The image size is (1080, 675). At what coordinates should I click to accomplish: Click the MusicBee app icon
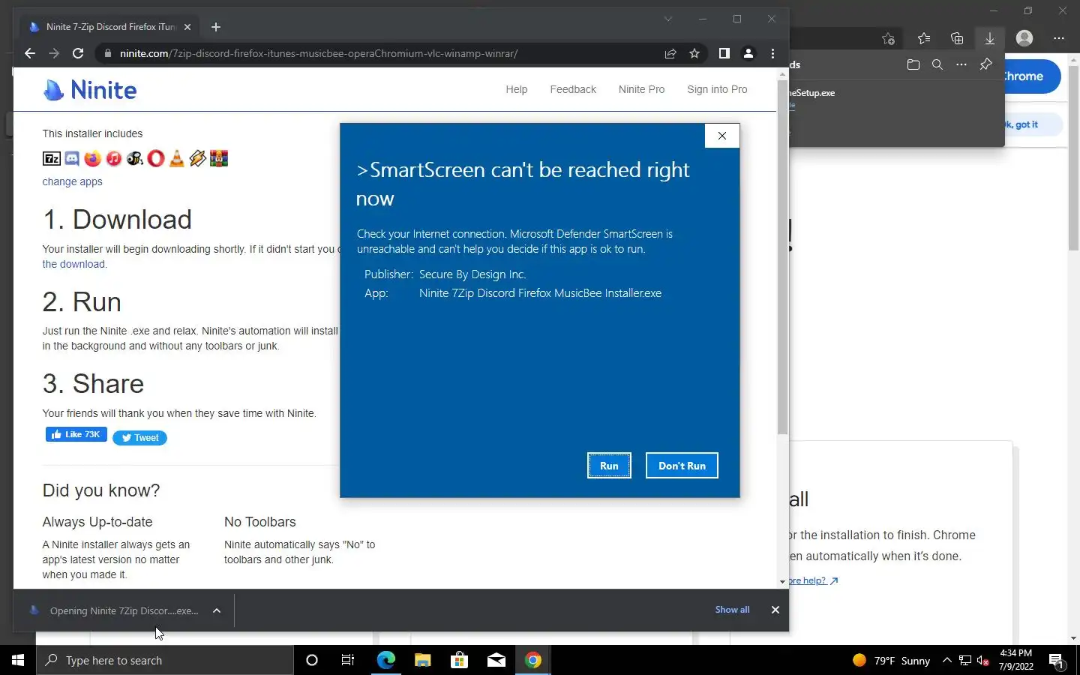135,158
